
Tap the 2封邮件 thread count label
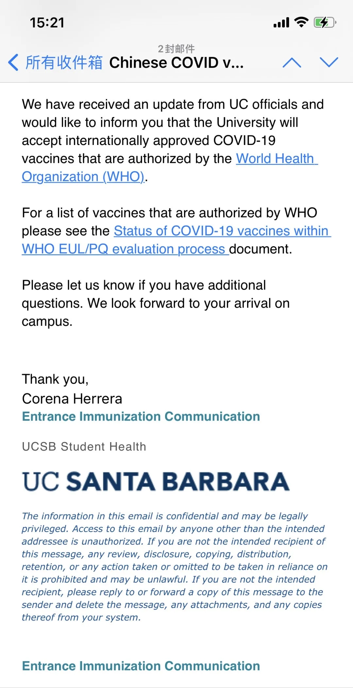click(x=176, y=49)
